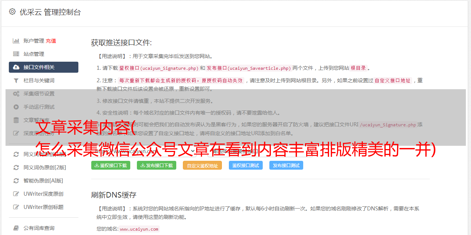Click the play icon for 手动运行测试

[16, 107]
